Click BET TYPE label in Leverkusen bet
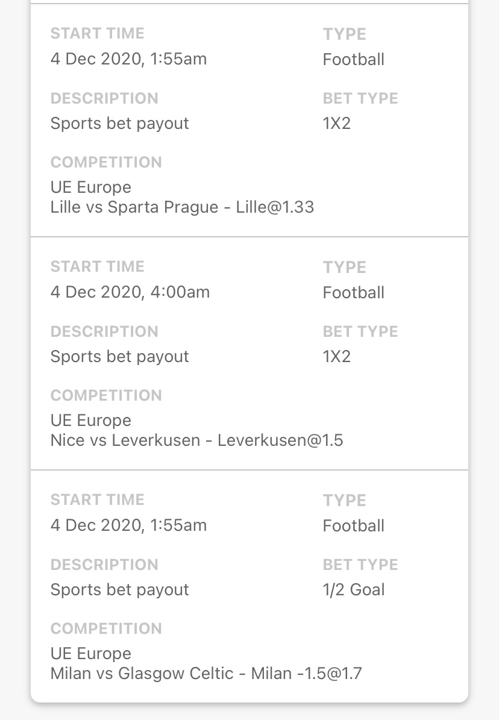499x720 pixels. pos(360,331)
